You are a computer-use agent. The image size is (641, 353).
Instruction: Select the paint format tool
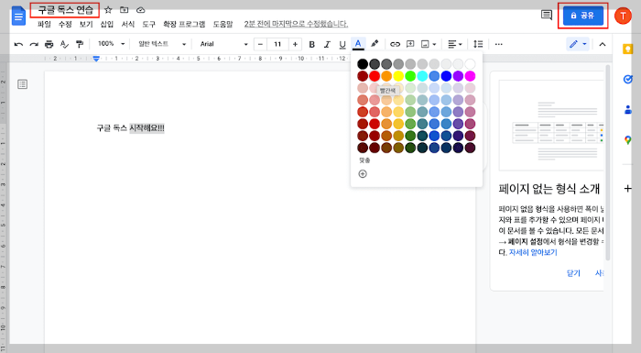(80, 44)
